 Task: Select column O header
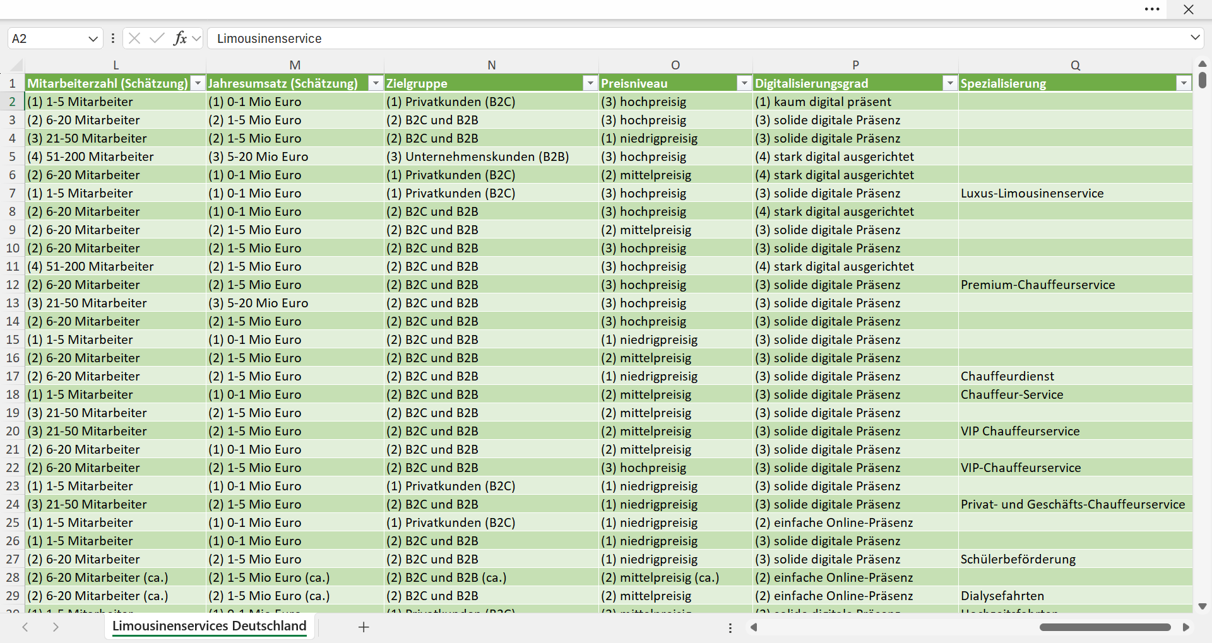(x=675, y=65)
